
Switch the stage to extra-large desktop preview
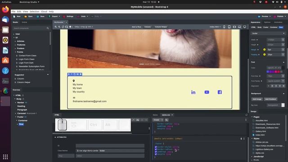[x=245, y=27]
